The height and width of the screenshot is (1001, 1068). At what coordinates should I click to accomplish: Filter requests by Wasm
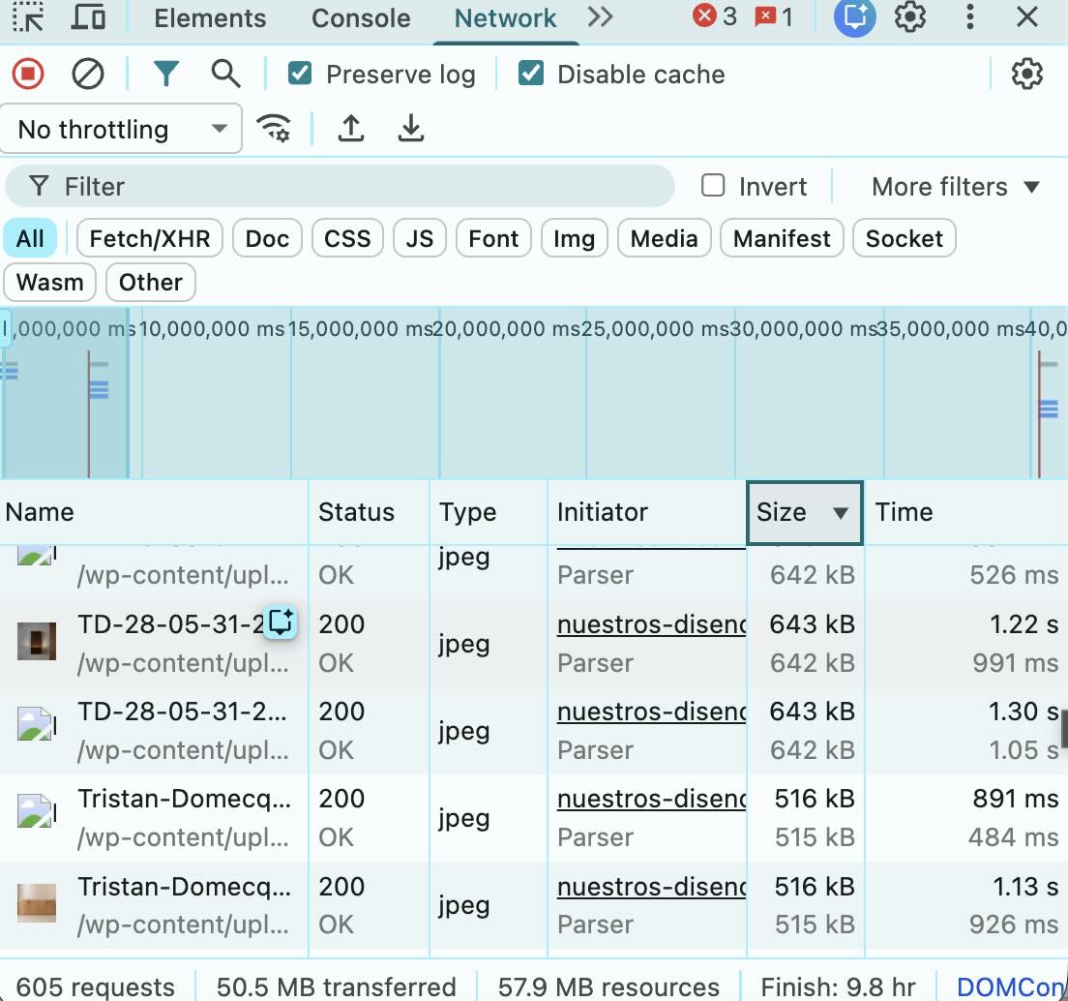(49, 282)
